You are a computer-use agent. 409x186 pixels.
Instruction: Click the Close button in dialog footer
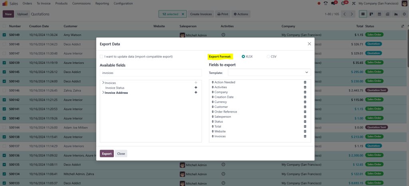pos(121,154)
